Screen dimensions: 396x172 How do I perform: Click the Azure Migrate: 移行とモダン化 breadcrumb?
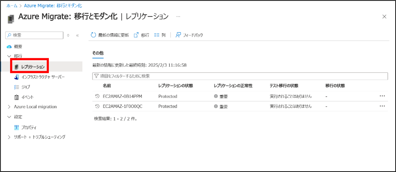[x=53, y=5]
